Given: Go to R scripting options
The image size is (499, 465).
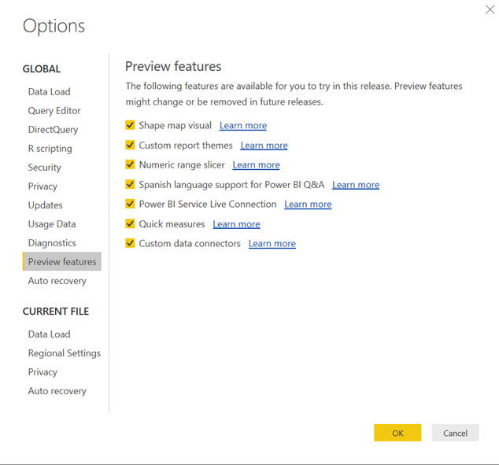Looking at the screenshot, I should [x=50, y=149].
